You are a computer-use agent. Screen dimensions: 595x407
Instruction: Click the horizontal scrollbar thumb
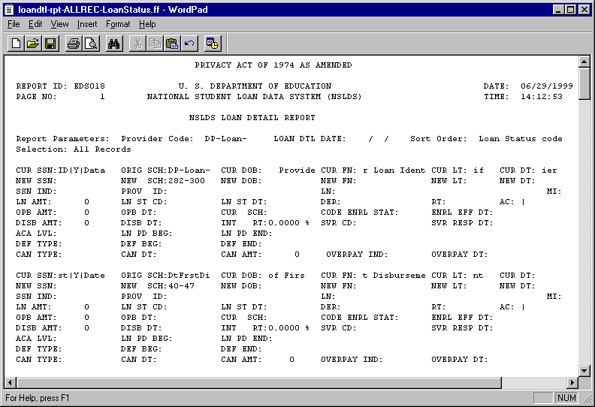[258, 383]
